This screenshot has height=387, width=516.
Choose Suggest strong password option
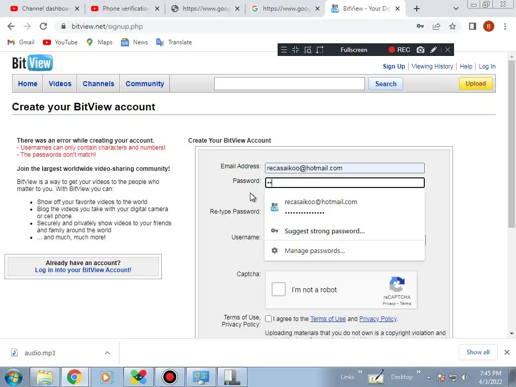coord(345,231)
